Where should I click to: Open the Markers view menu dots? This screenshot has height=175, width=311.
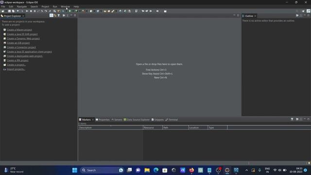coord(301,119)
